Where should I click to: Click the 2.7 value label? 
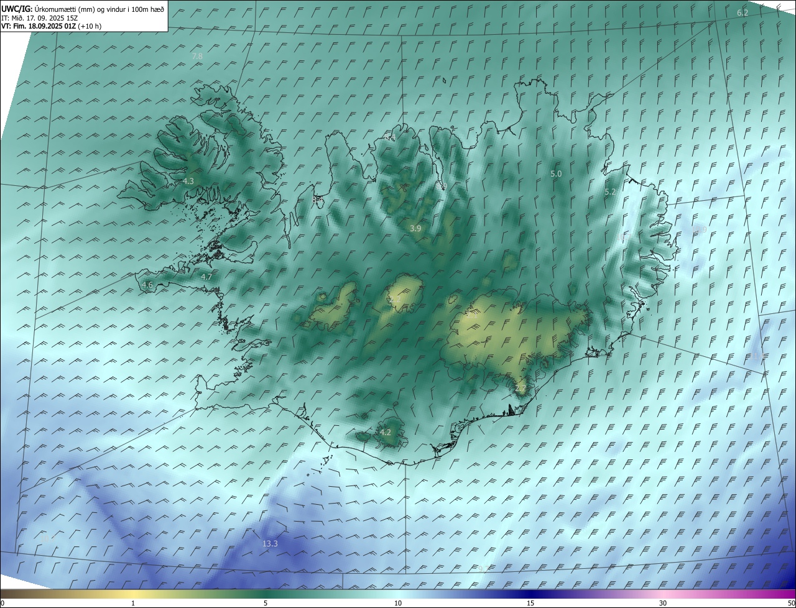[521, 389]
